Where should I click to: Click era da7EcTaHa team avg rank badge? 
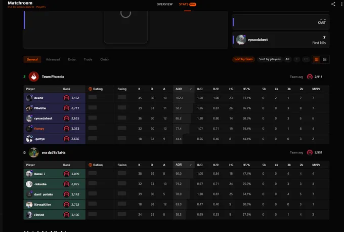point(310,152)
